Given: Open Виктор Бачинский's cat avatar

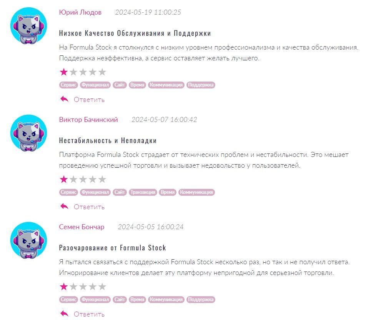Looking at the screenshot, I should click(28, 133).
